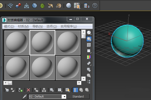This screenshot has height=100, width=151.
Task: Expand the material name dropdown arrow
Action: coord(64,96)
